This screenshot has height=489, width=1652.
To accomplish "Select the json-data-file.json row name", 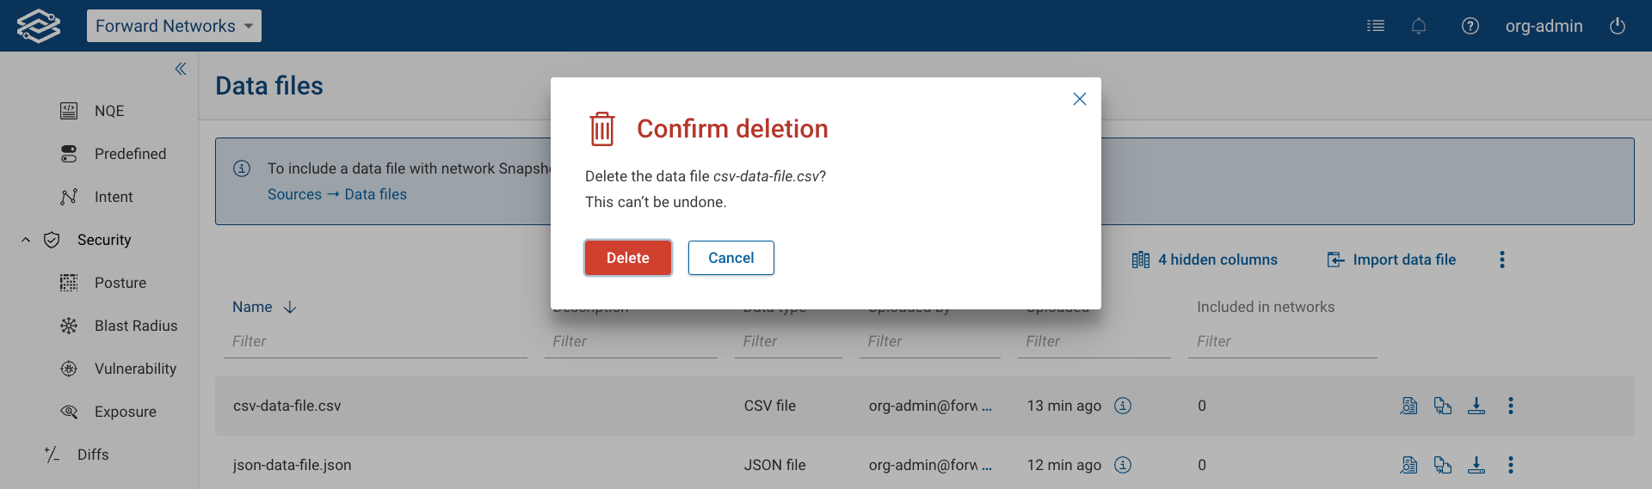I will pyautogui.click(x=293, y=465).
